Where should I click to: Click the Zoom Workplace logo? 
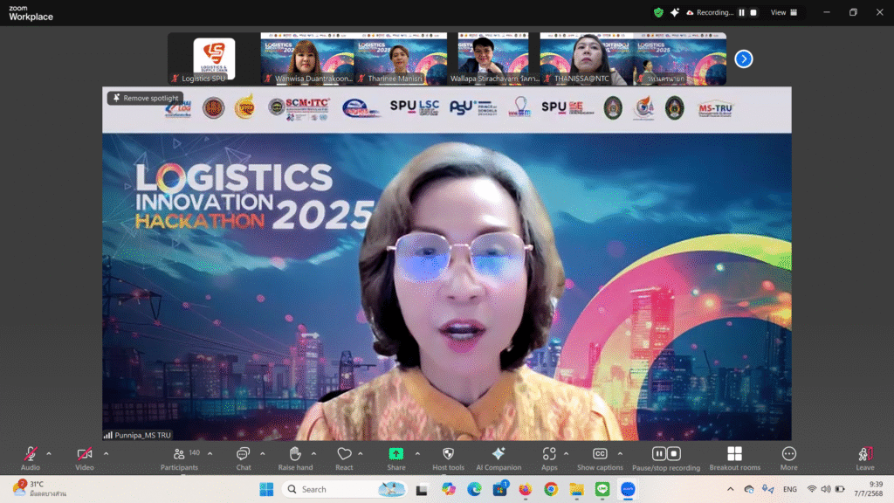pos(31,12)
